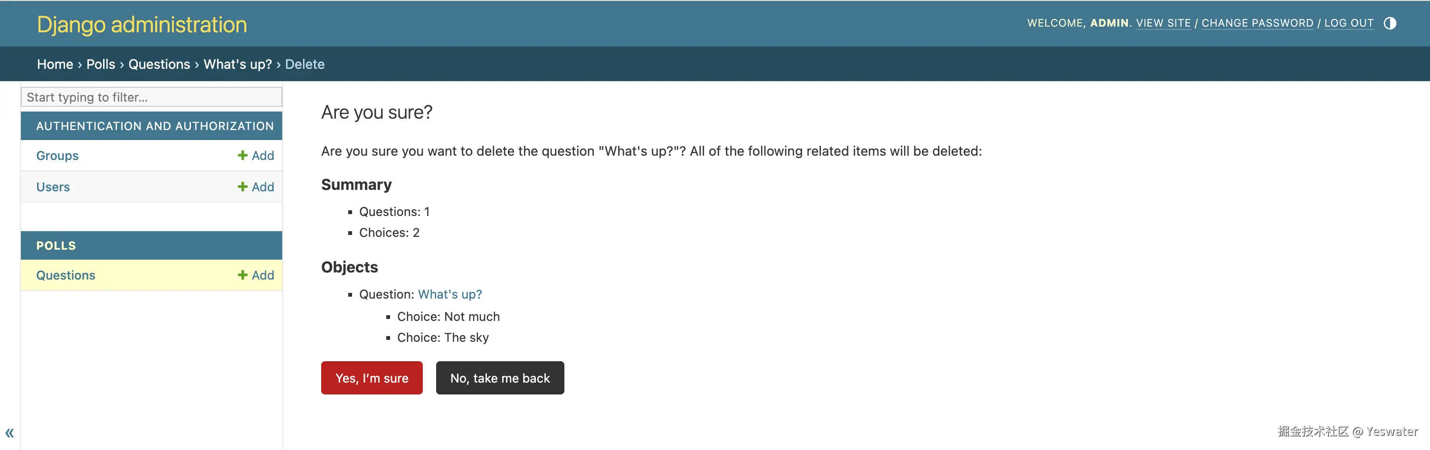Click the plus Add icon for Groups
Image resolution: width=1430 pixels, height=450 pixels.
[243, 155]
